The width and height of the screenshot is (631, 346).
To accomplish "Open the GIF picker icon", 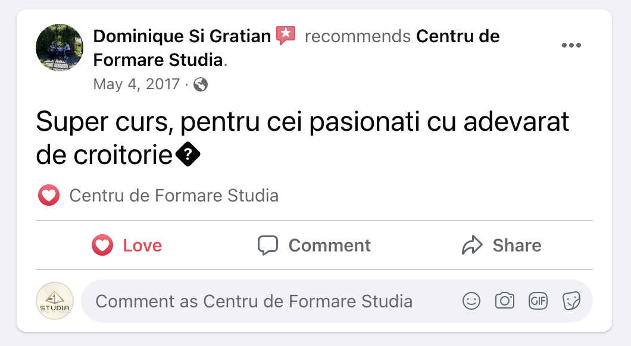I will tap(538, 301).
